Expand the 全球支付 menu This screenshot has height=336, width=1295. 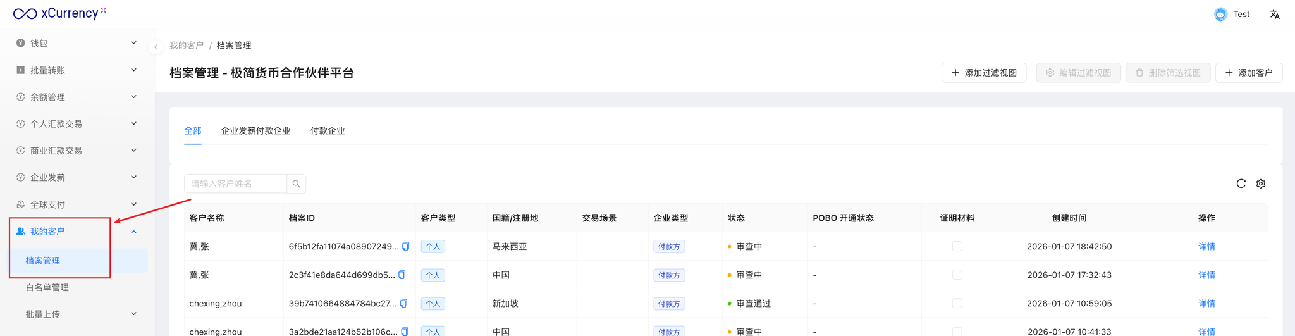pyautogui.click(x=133, y=204)
